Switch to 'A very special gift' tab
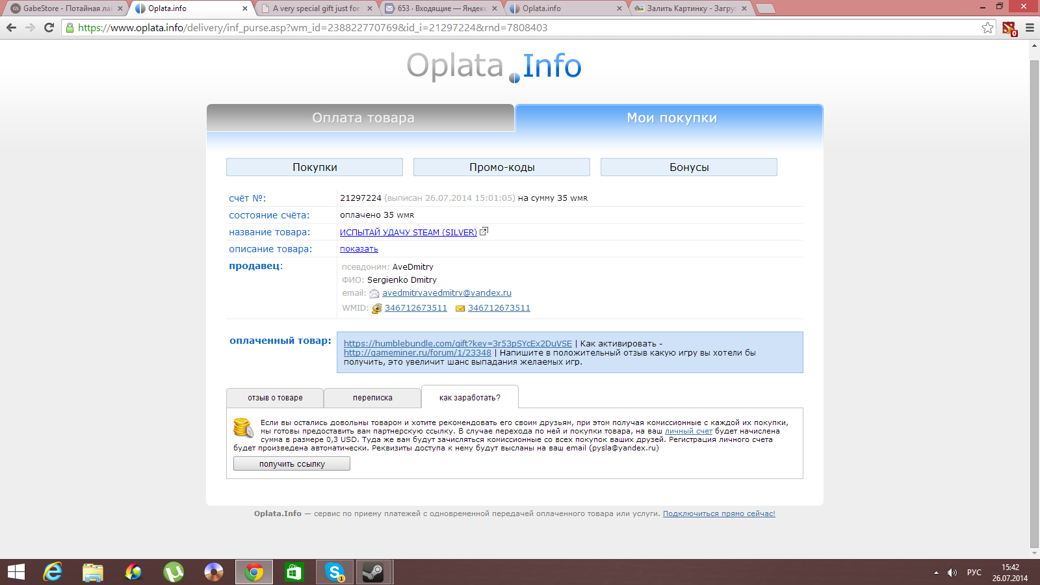The width and height of the screenshot is (1040, 585). (316, 8)
